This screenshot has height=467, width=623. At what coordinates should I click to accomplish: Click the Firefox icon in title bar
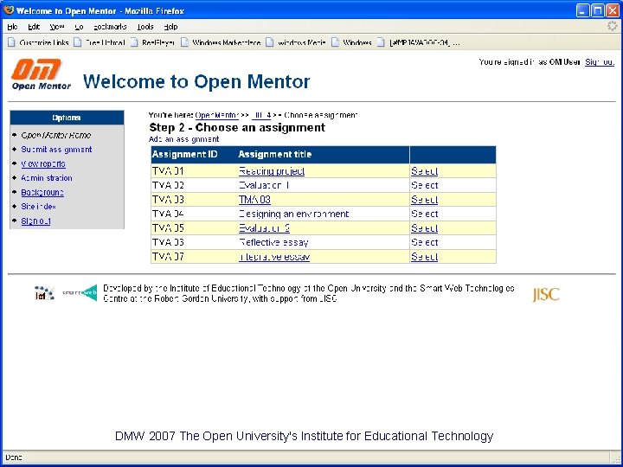pos(9,10)
